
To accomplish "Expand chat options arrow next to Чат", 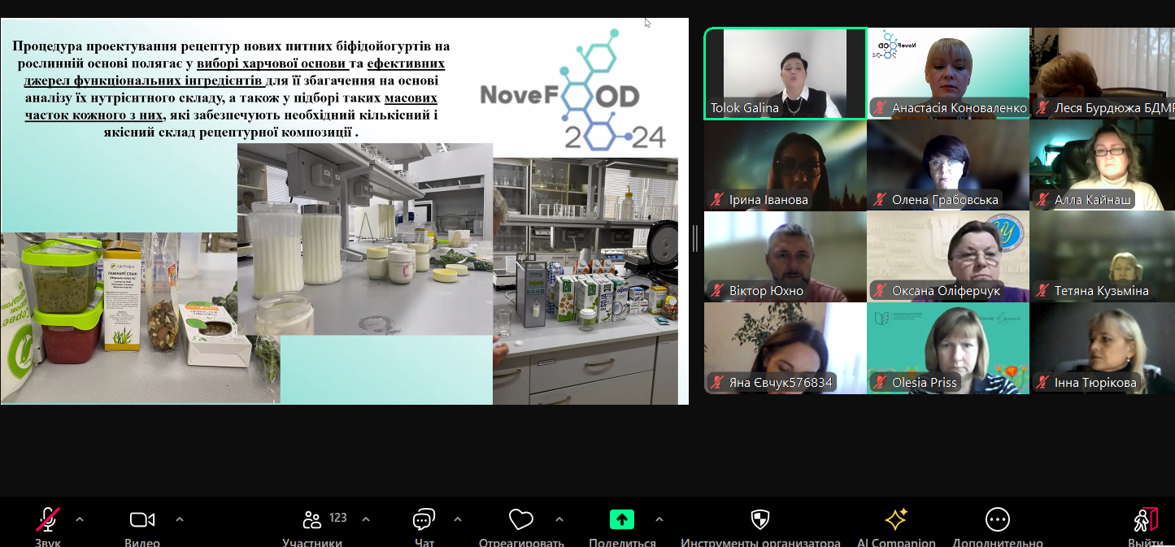I will [458, 519].
